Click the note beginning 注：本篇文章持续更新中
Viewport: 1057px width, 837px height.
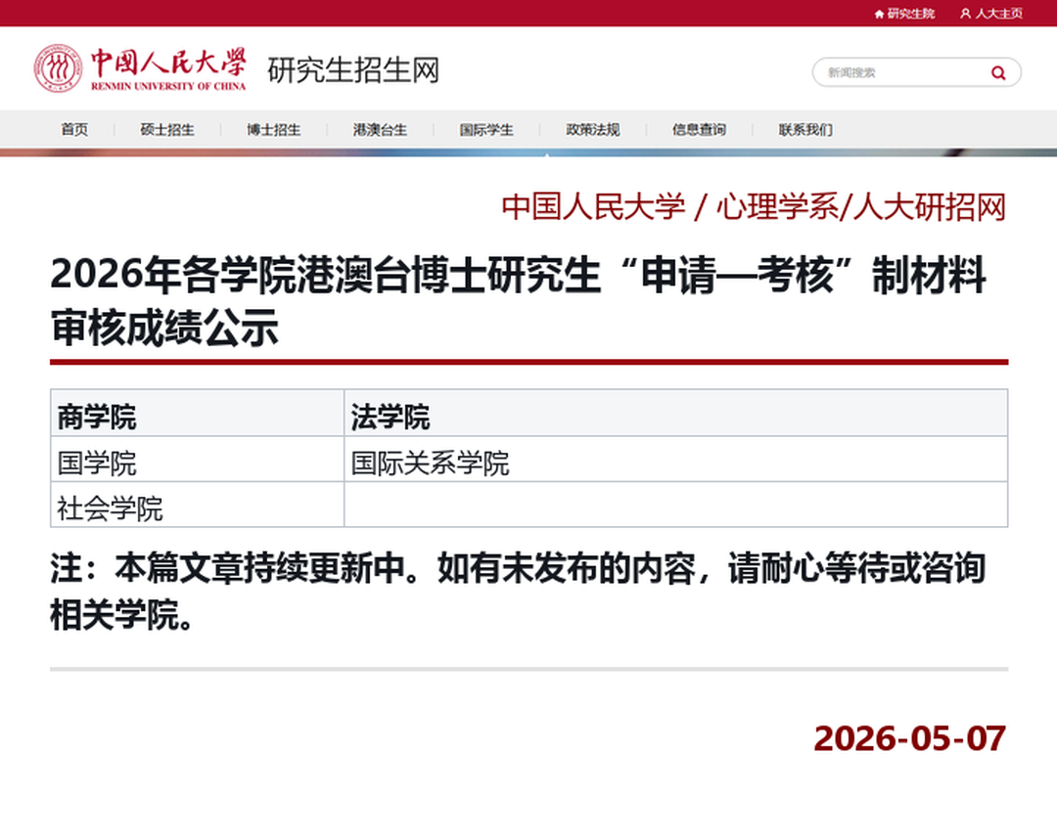519,592
